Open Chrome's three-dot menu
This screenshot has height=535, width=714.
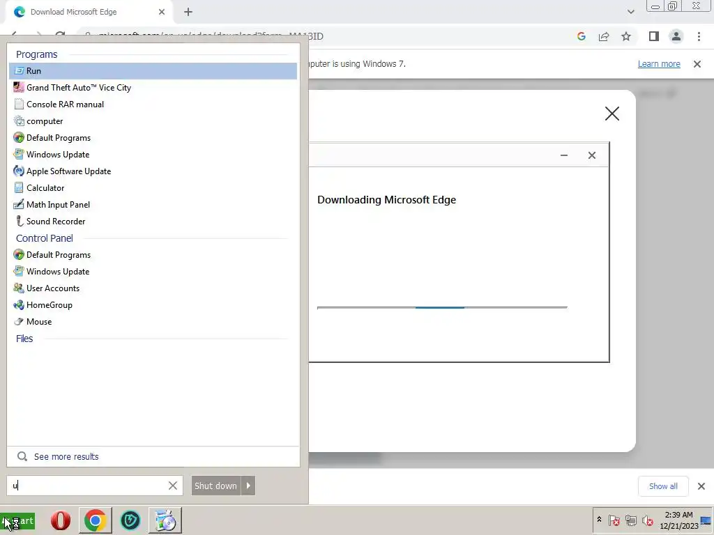click(699, 36)
